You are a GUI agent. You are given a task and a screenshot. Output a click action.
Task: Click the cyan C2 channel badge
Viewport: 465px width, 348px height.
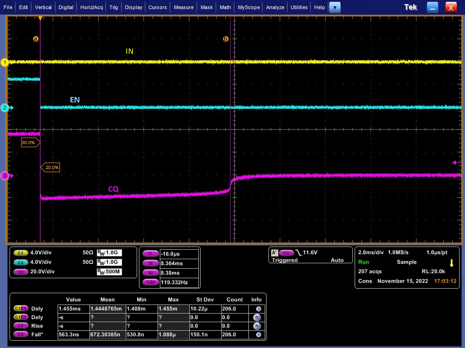coord(20,262)
